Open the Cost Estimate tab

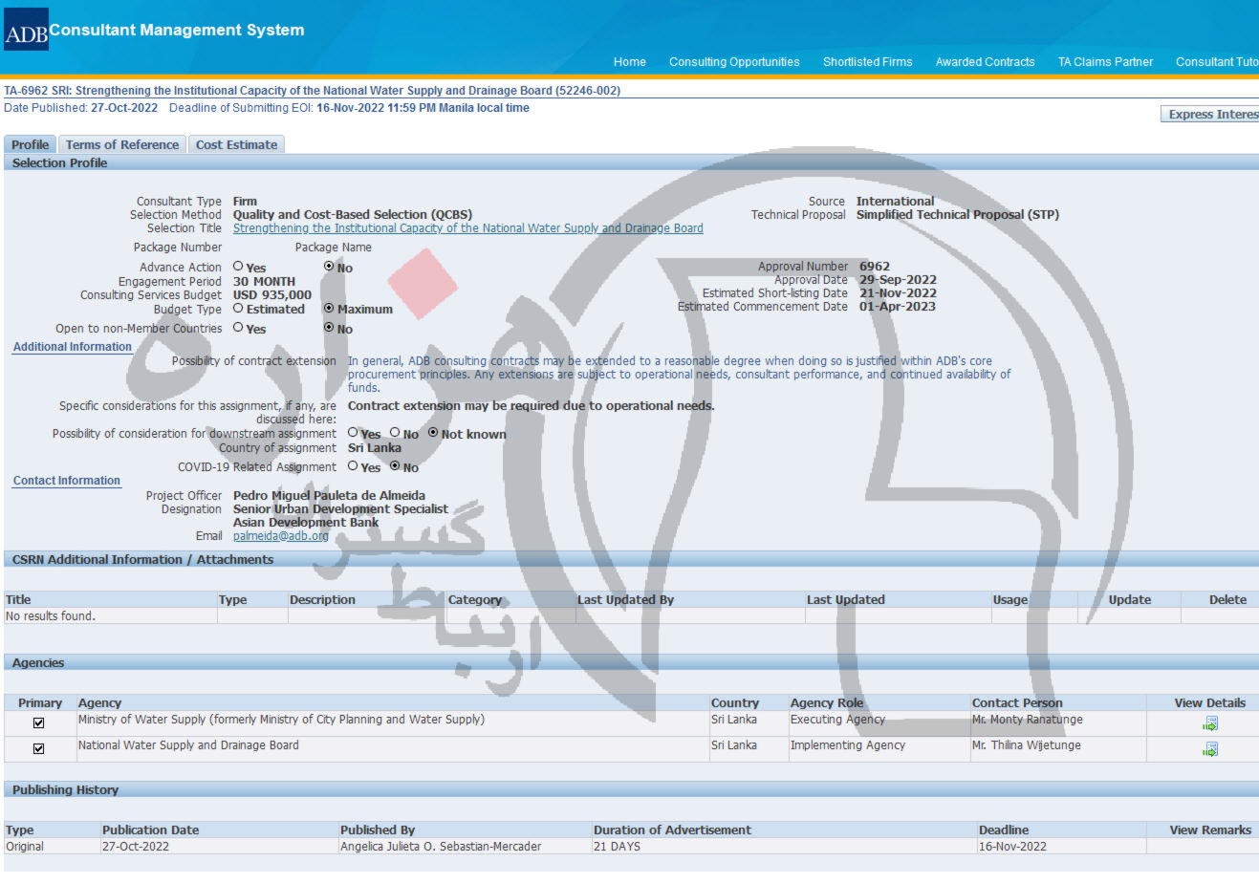236,145
